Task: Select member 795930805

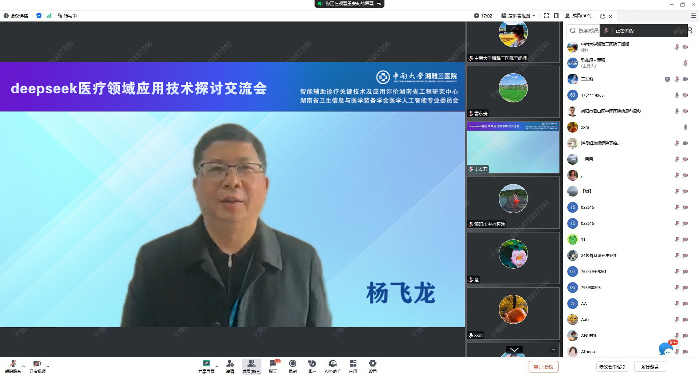Action: 631,288
